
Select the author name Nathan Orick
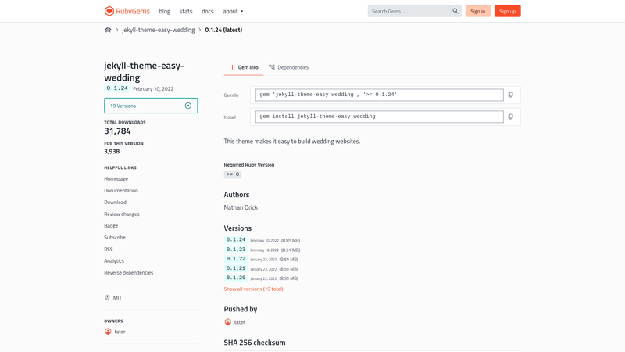pyautogui.click(x=241, y=207)
